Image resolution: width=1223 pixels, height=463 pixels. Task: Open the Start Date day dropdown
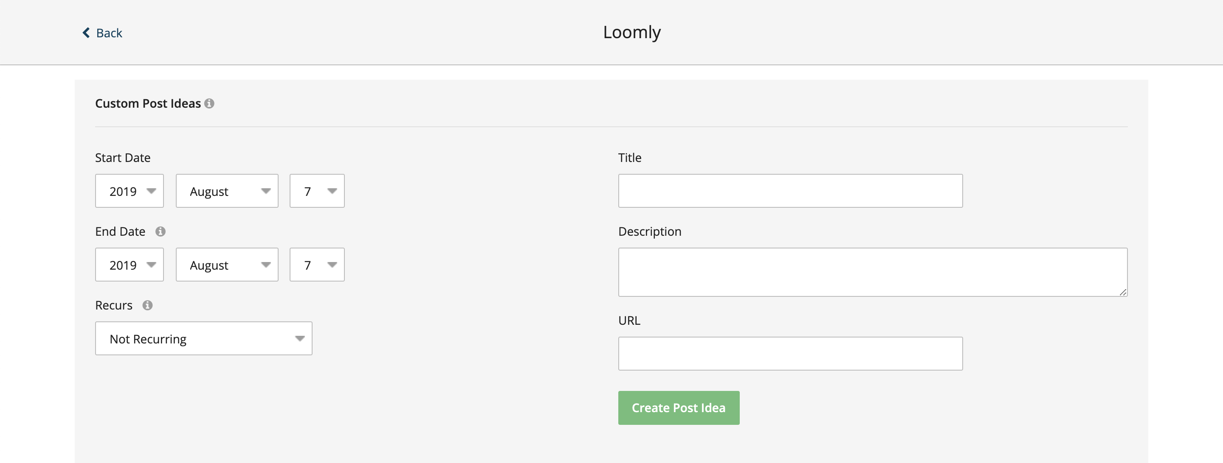point(317,191)
